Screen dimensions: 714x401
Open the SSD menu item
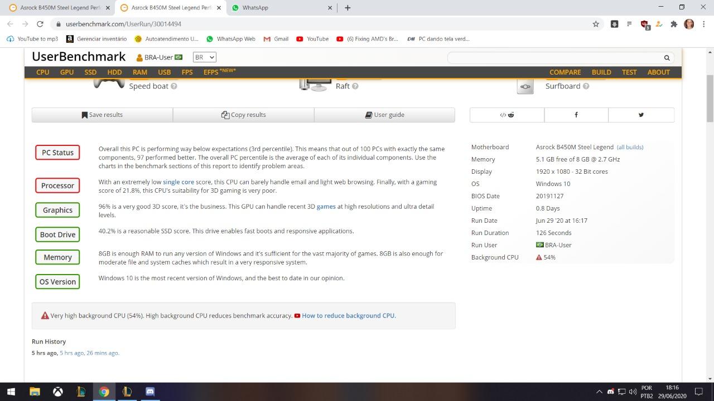(90, 72)
